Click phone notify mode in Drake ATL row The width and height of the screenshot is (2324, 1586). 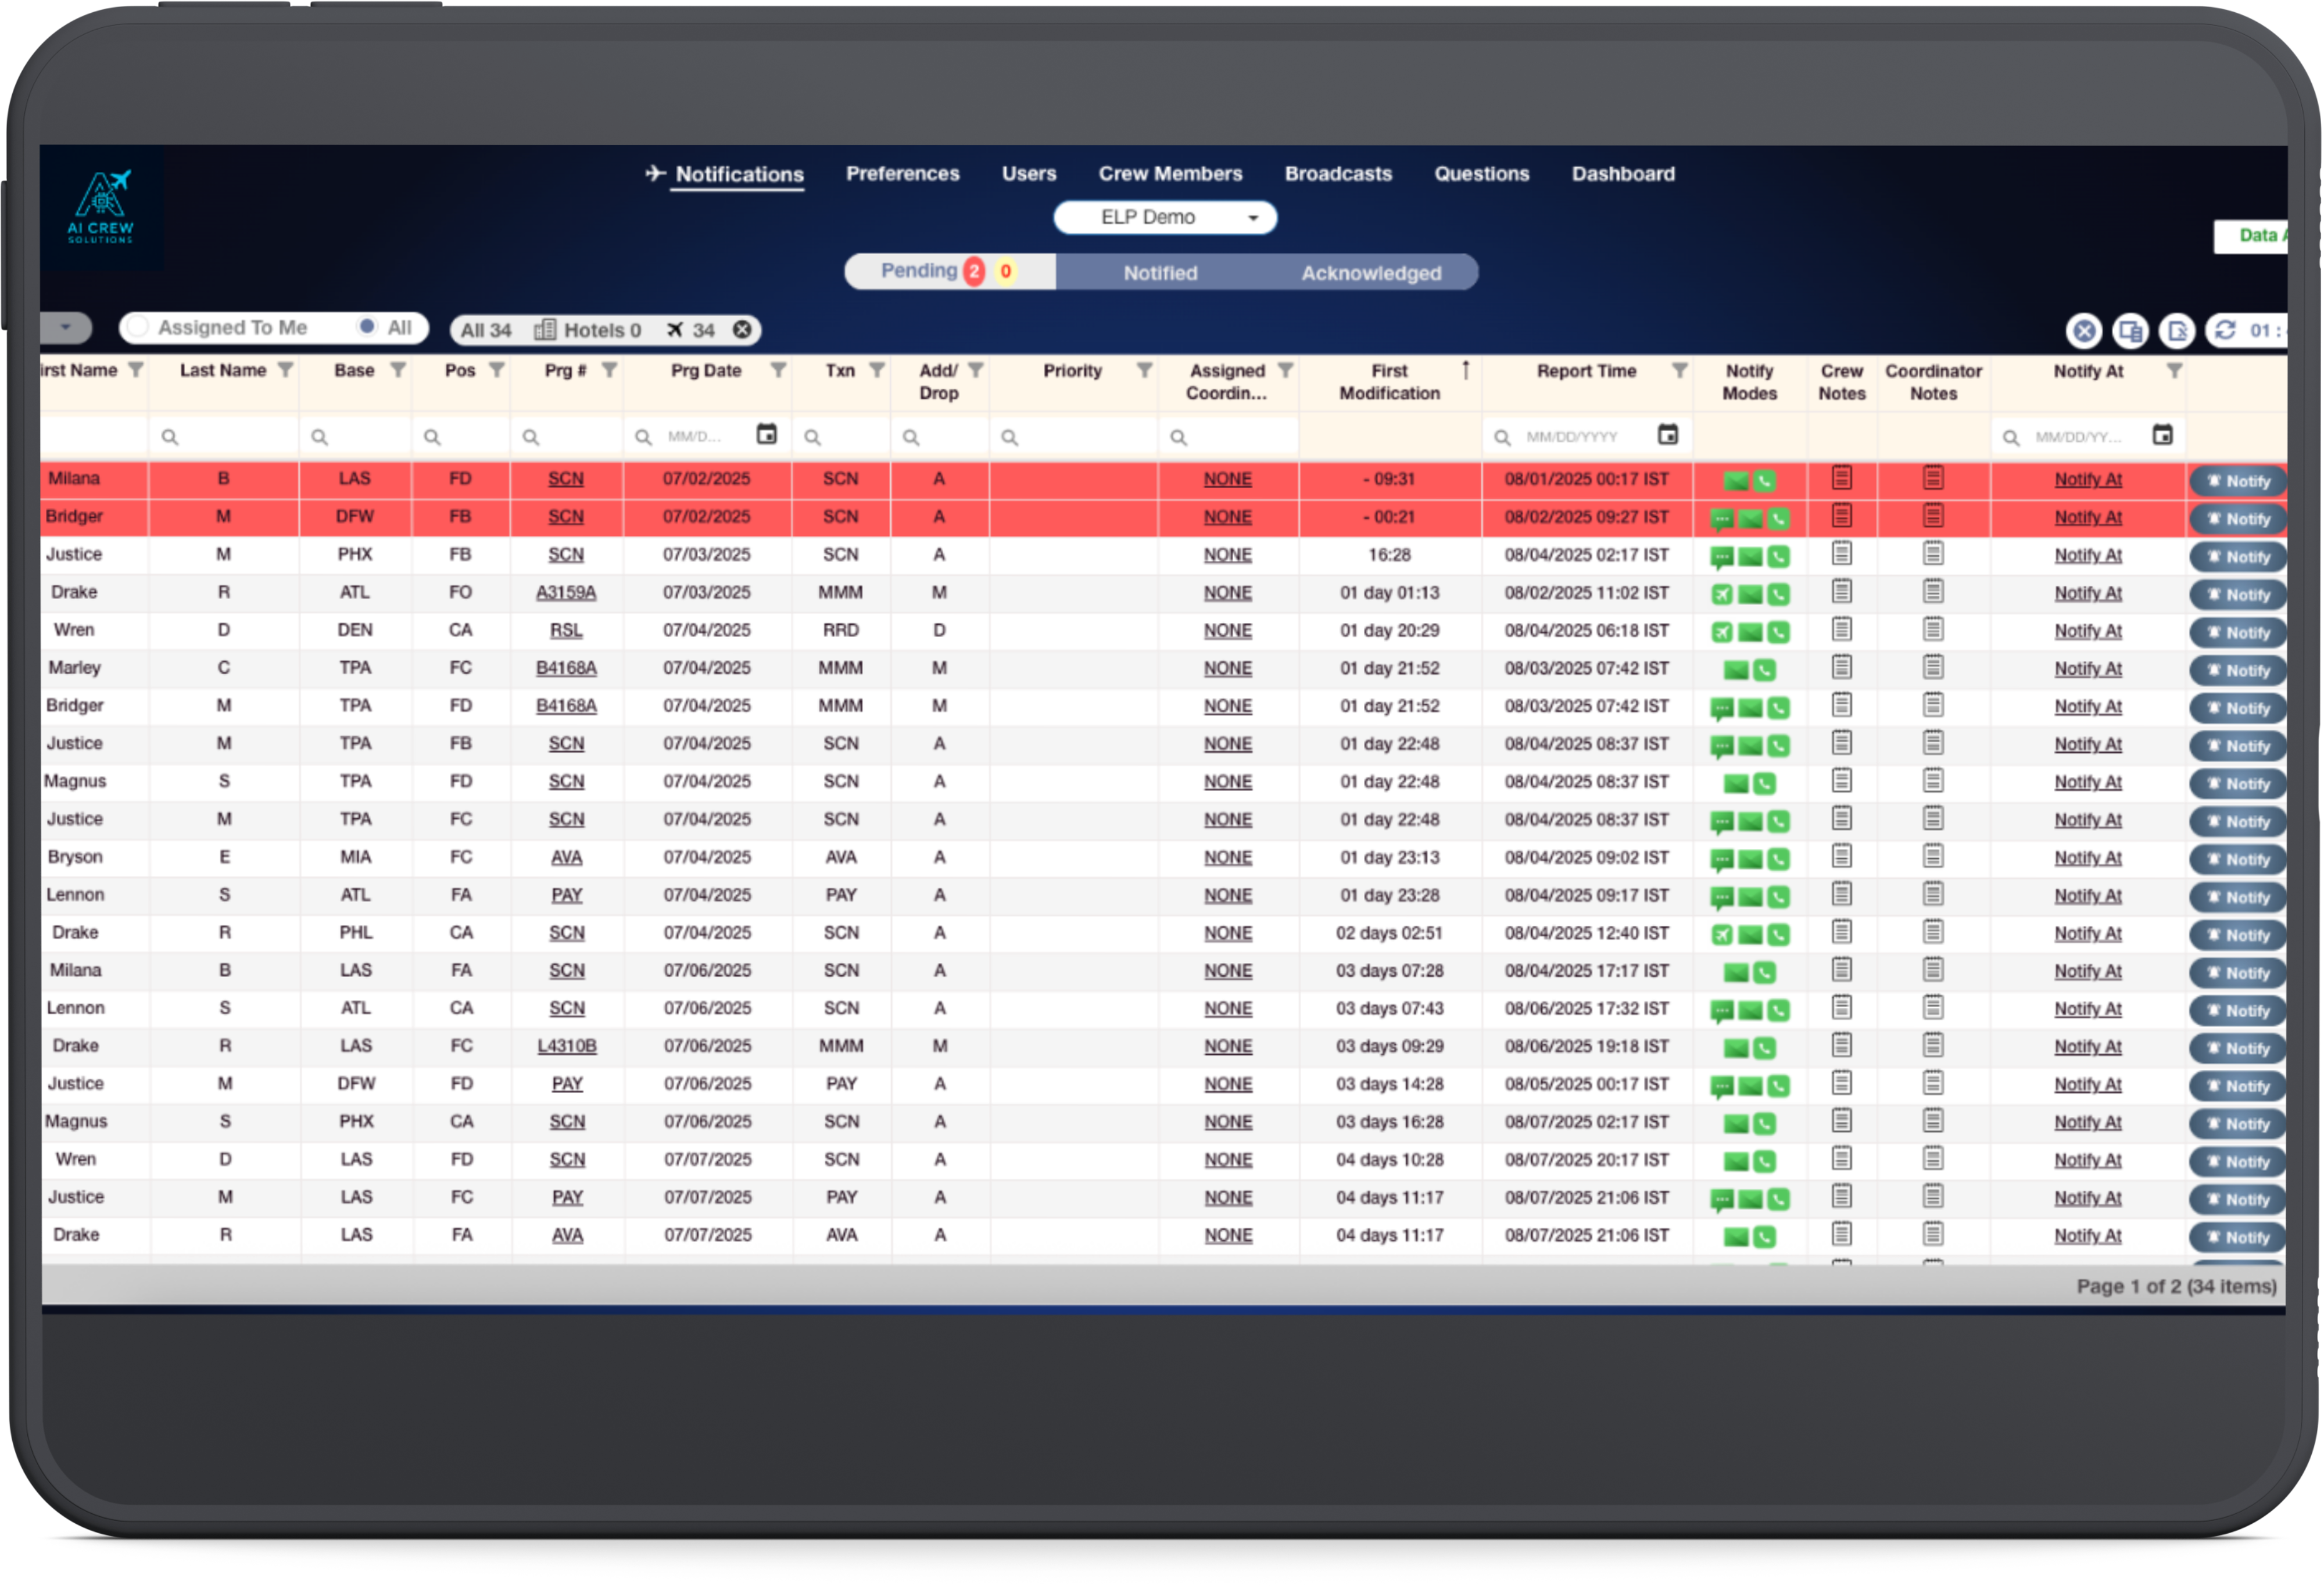coord(1777,594)
